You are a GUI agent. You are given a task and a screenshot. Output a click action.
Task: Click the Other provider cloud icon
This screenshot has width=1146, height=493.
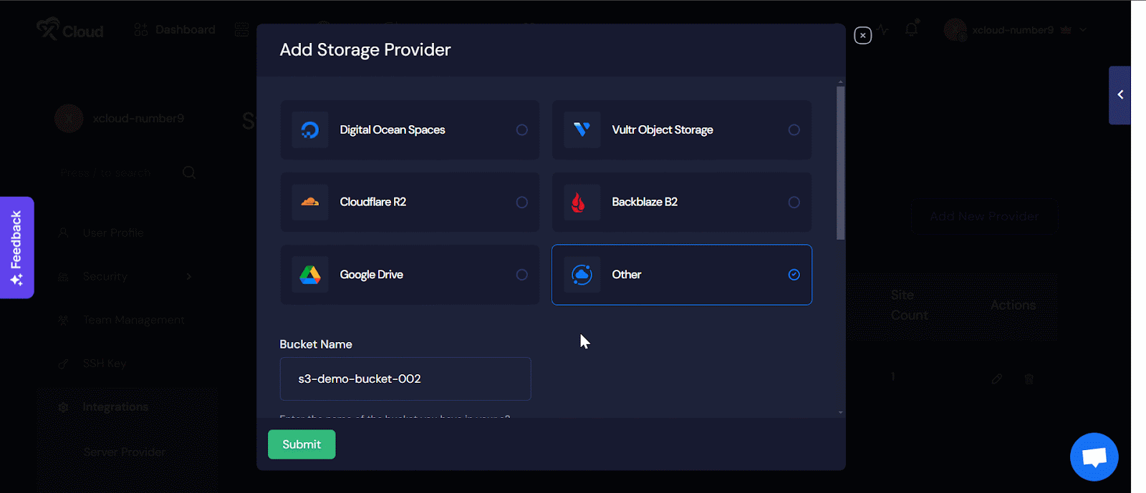click(582, 275)
